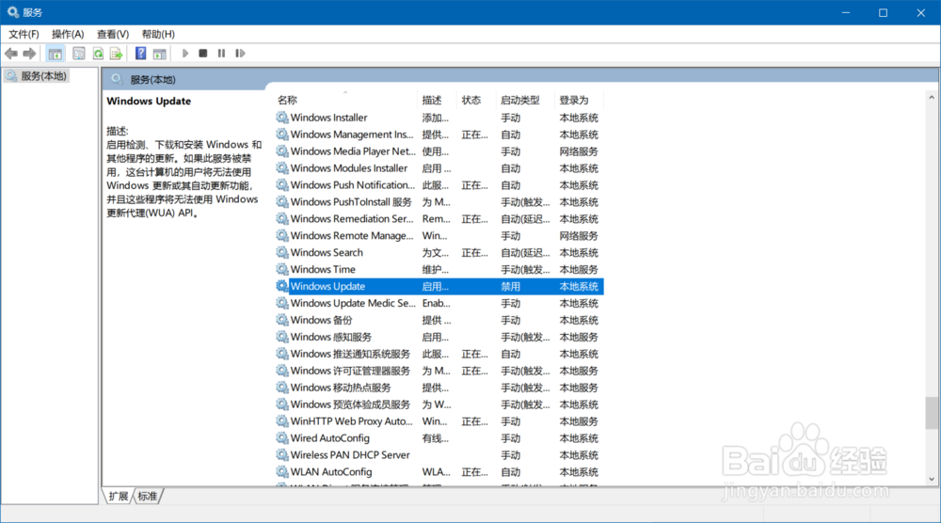Click gear icon of Windows Management Instrumentation row

tap(282, 135)
